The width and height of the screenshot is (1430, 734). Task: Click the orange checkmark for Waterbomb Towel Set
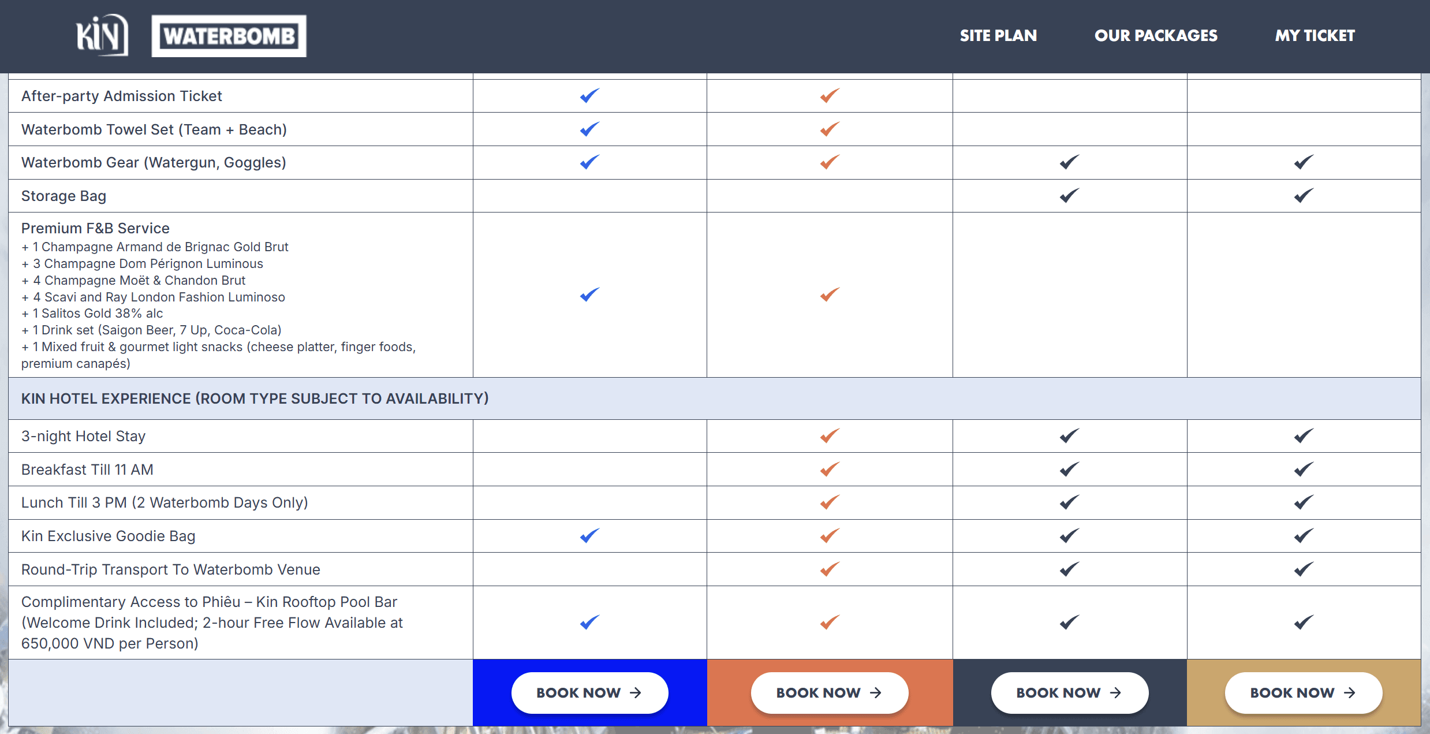tap(830, 129)
